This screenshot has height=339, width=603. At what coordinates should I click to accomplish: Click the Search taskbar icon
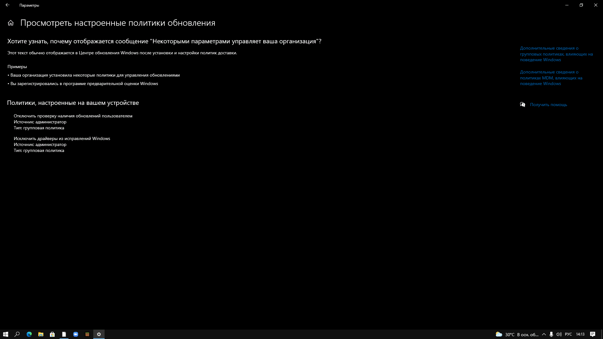click(17, 334)
